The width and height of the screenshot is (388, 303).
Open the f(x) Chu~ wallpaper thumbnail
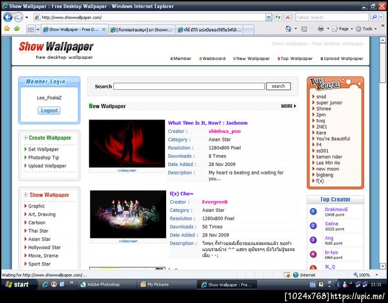tap(128, 214)
